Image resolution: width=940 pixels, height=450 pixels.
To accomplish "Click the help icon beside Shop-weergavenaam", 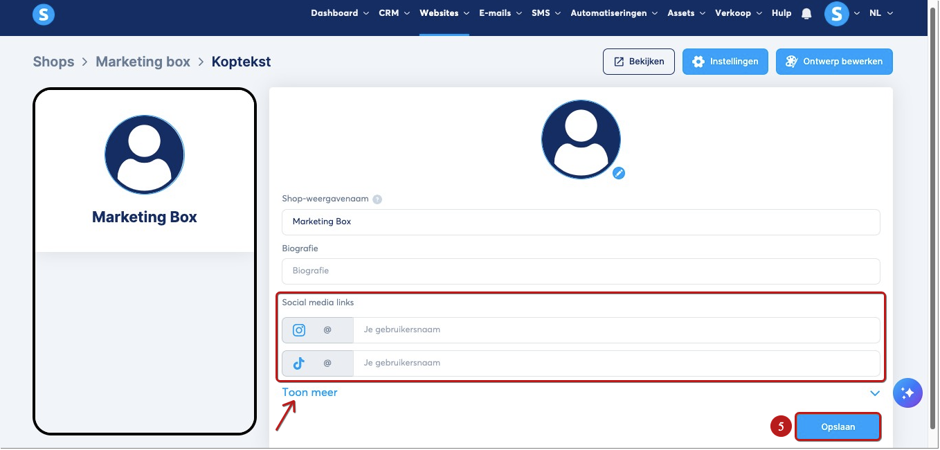I will coord(377,199).
